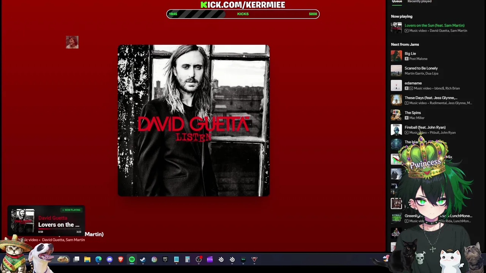Click the Next from: Jams heading

coord(405,44)
